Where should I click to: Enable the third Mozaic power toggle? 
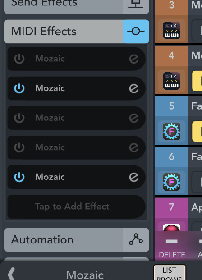[x=19, y=118]
